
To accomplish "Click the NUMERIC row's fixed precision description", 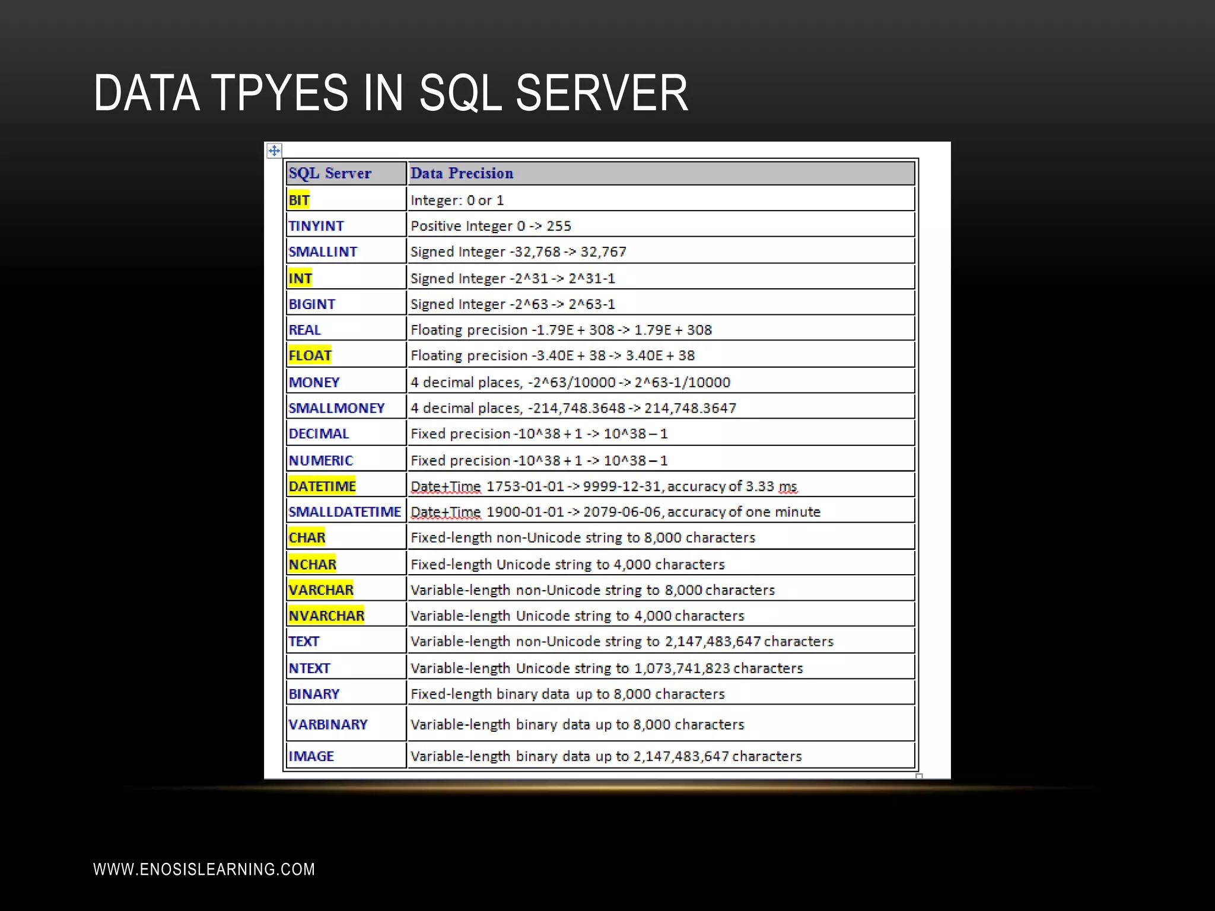I will (x=661, y=460).
